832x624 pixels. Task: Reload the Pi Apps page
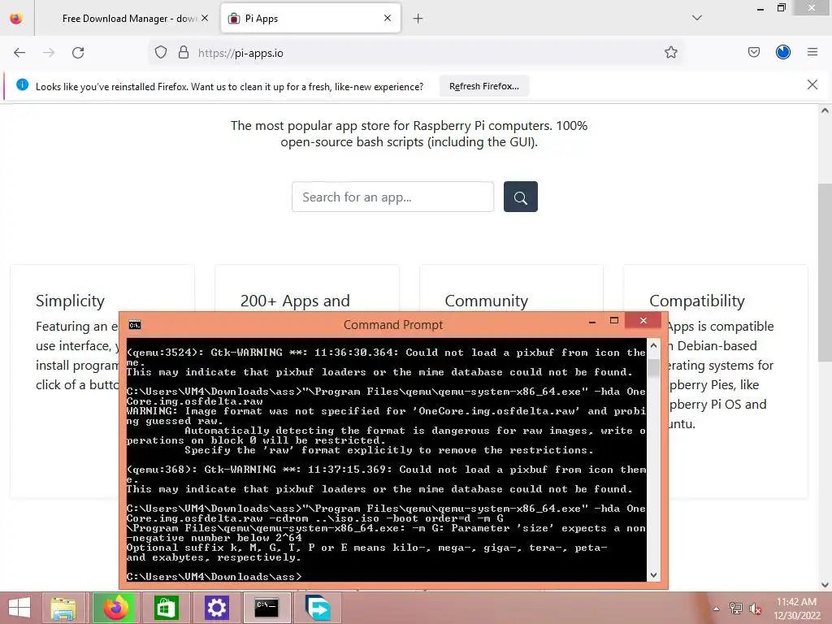tap(78, 53)
